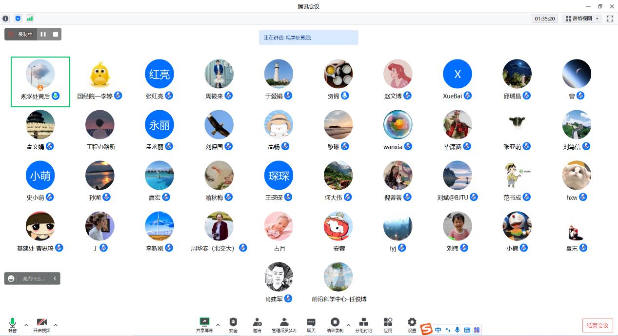Turn on the camera video (开启视频)
The image size is (618, 336).
click(x=42, y=324)
